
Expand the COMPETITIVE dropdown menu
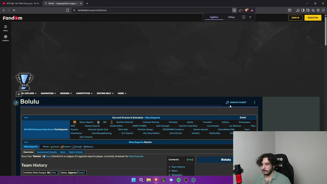click(x=84, y=93)
